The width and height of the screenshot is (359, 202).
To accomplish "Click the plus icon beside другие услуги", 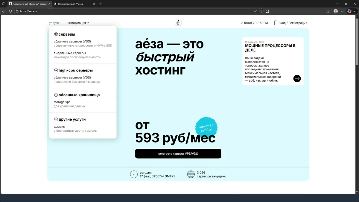I will [x=56, y=119].
